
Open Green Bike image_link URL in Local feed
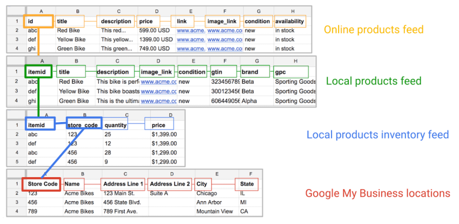pos(159,101)
